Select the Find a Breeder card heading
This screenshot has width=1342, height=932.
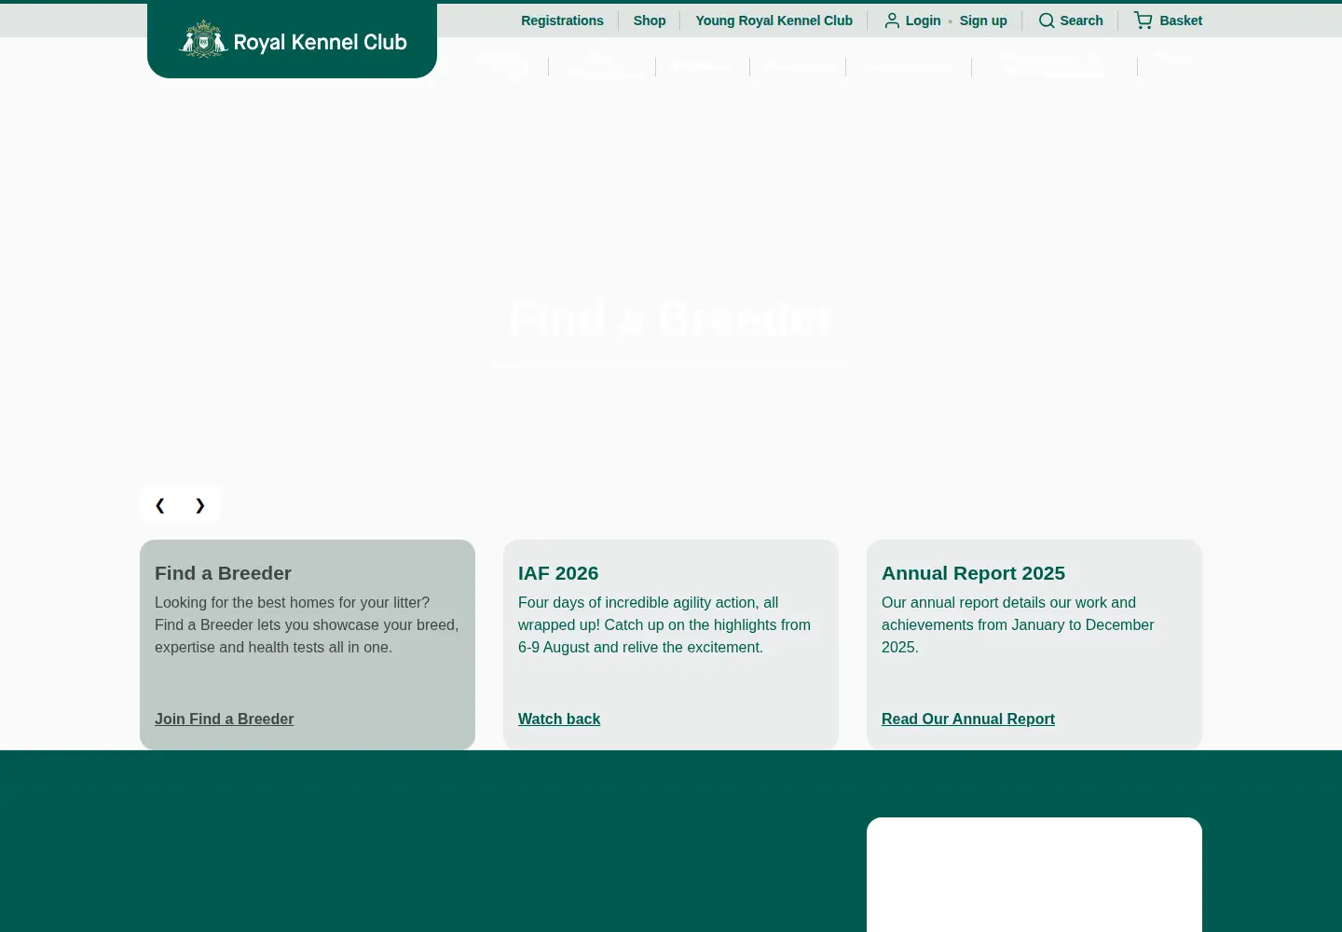[223, 573]
